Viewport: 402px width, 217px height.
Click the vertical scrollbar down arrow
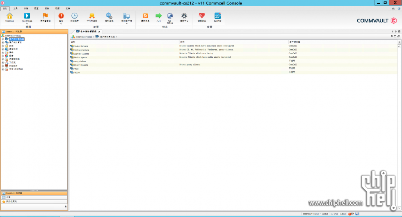coord(399,208)
